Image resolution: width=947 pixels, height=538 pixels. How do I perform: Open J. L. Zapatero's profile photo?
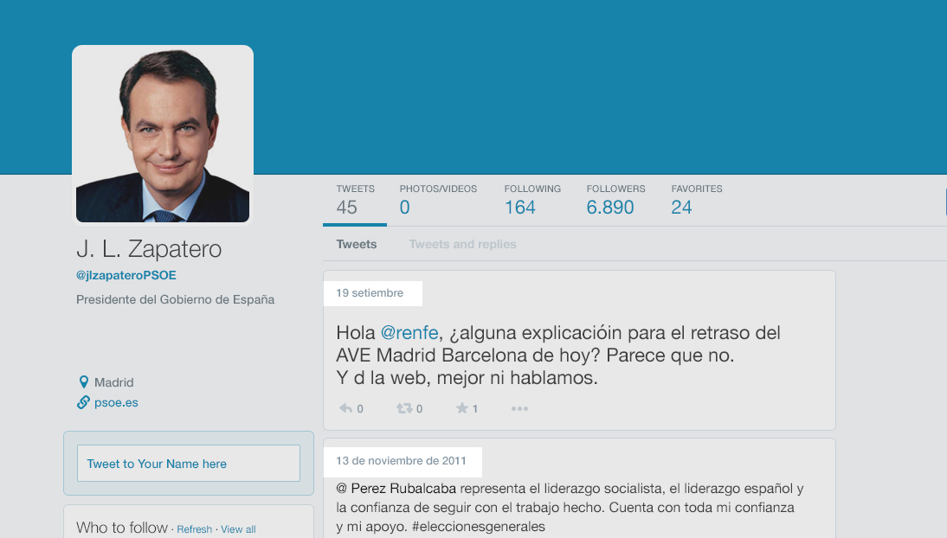click(163, 133)
